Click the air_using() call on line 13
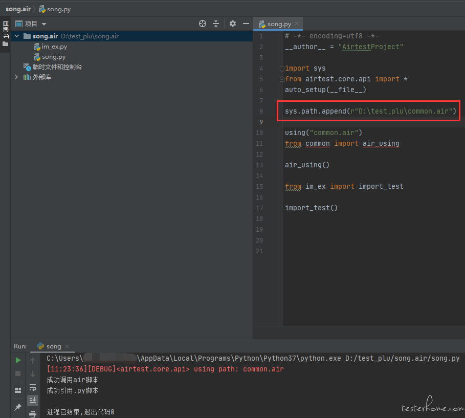Viewport: 465px width, 418px height. tap(307, 165)
